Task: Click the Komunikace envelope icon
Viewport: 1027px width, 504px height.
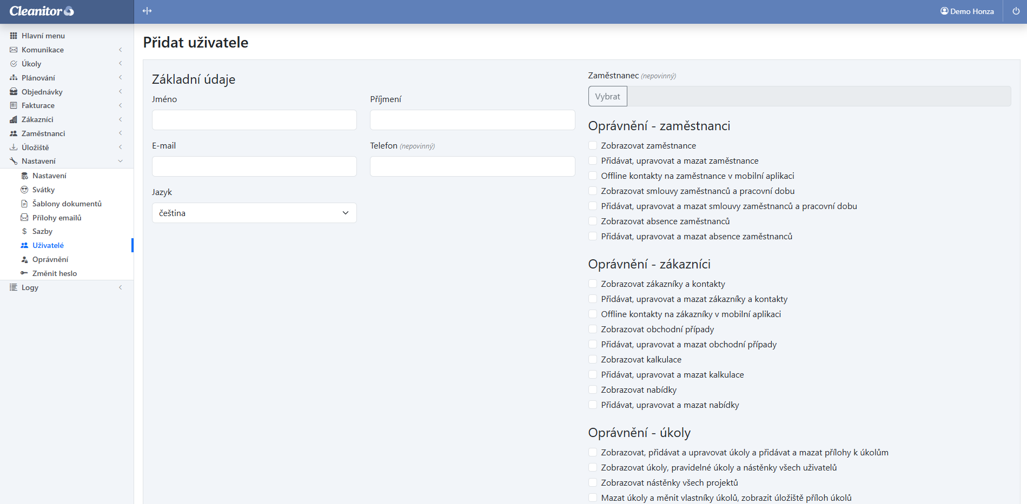Action: pos(14,50)
